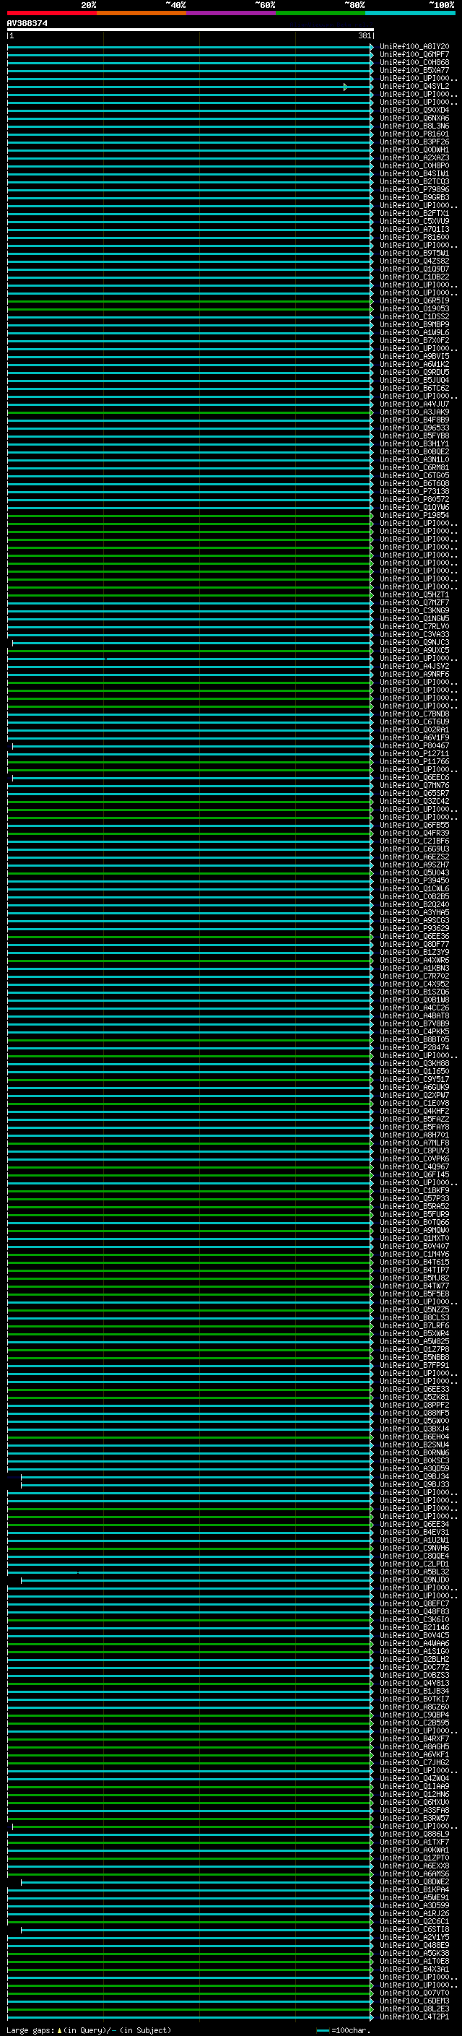
Task: Click the AV388374 query sequence label
Action: pos(27,24)
